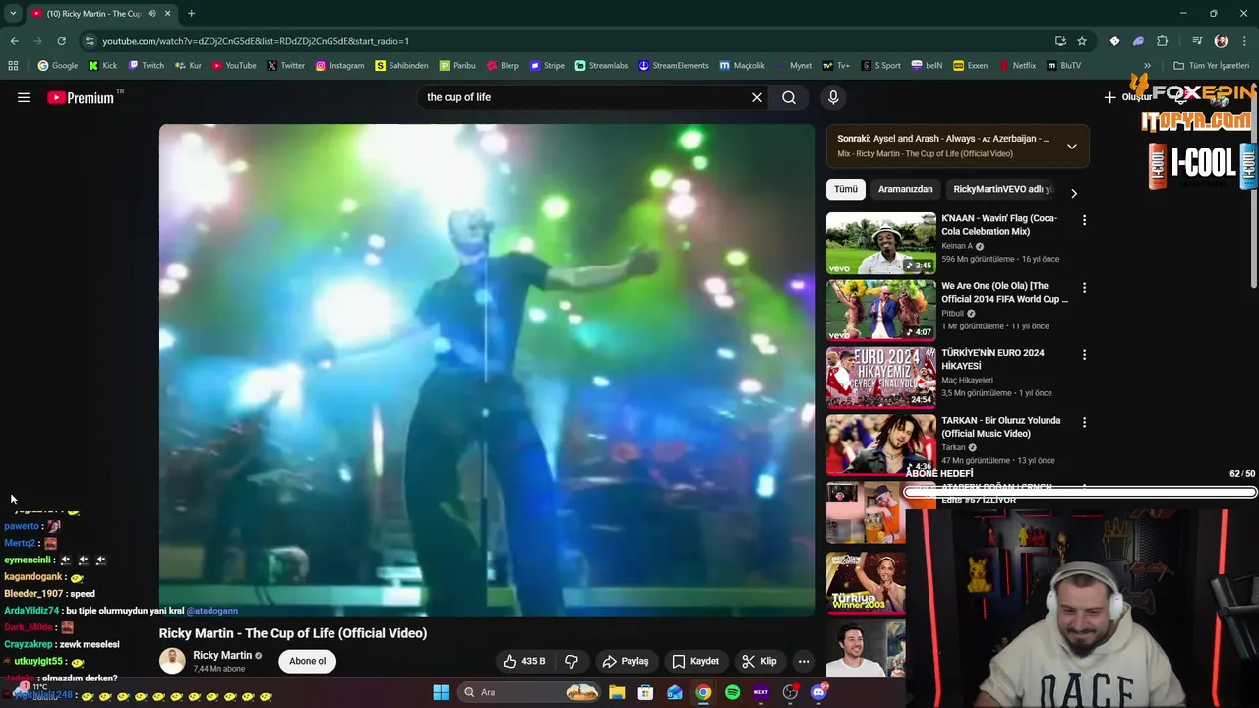Go to the YouTube Premium home logo
Image resolution: width=1259 pixels, height=708 pixels.
81,97
